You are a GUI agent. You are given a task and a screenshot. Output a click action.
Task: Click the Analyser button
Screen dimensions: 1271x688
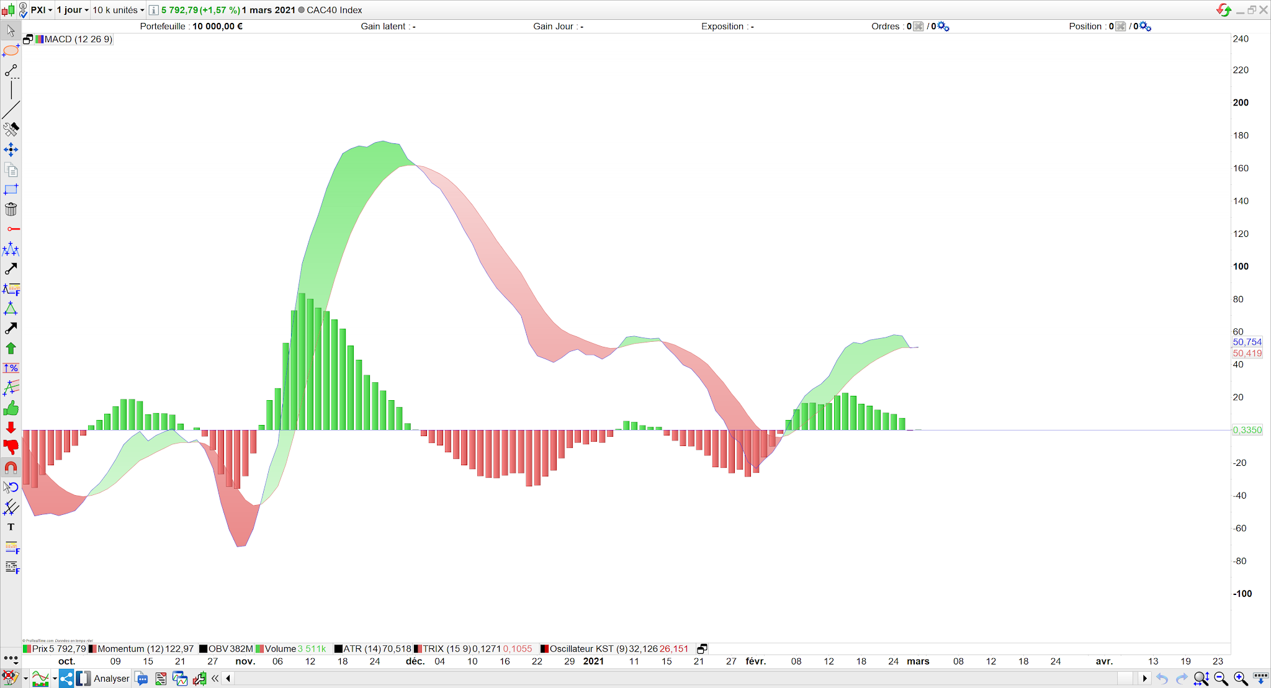[103, 678]
